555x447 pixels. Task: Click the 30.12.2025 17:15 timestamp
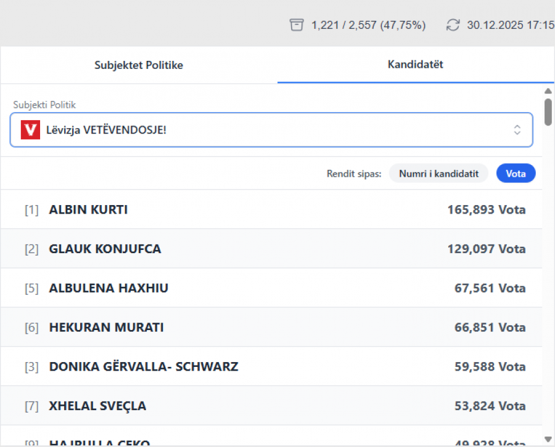point(511,25)
